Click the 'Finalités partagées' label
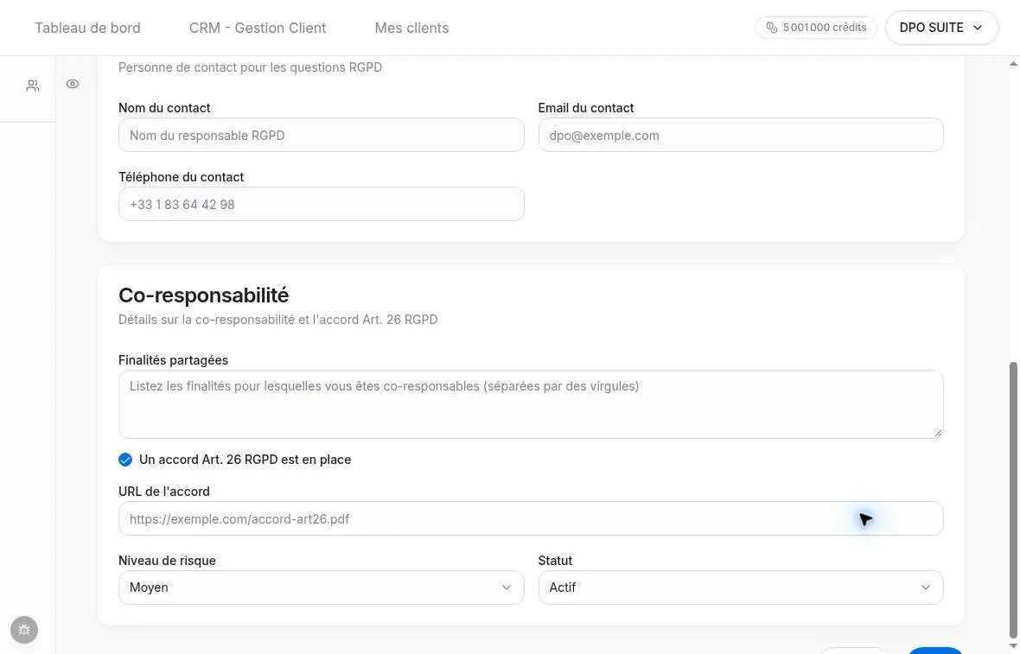 173,360
